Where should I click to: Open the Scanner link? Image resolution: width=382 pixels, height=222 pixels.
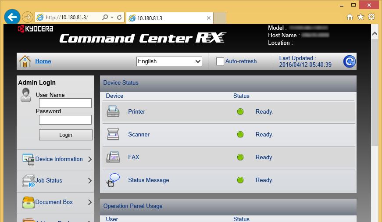(139, 135)
